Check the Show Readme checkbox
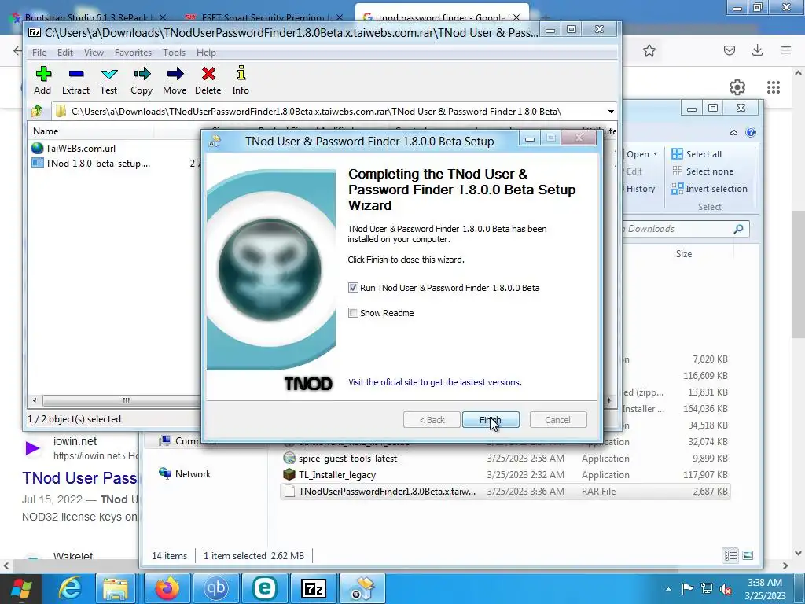 353,313
